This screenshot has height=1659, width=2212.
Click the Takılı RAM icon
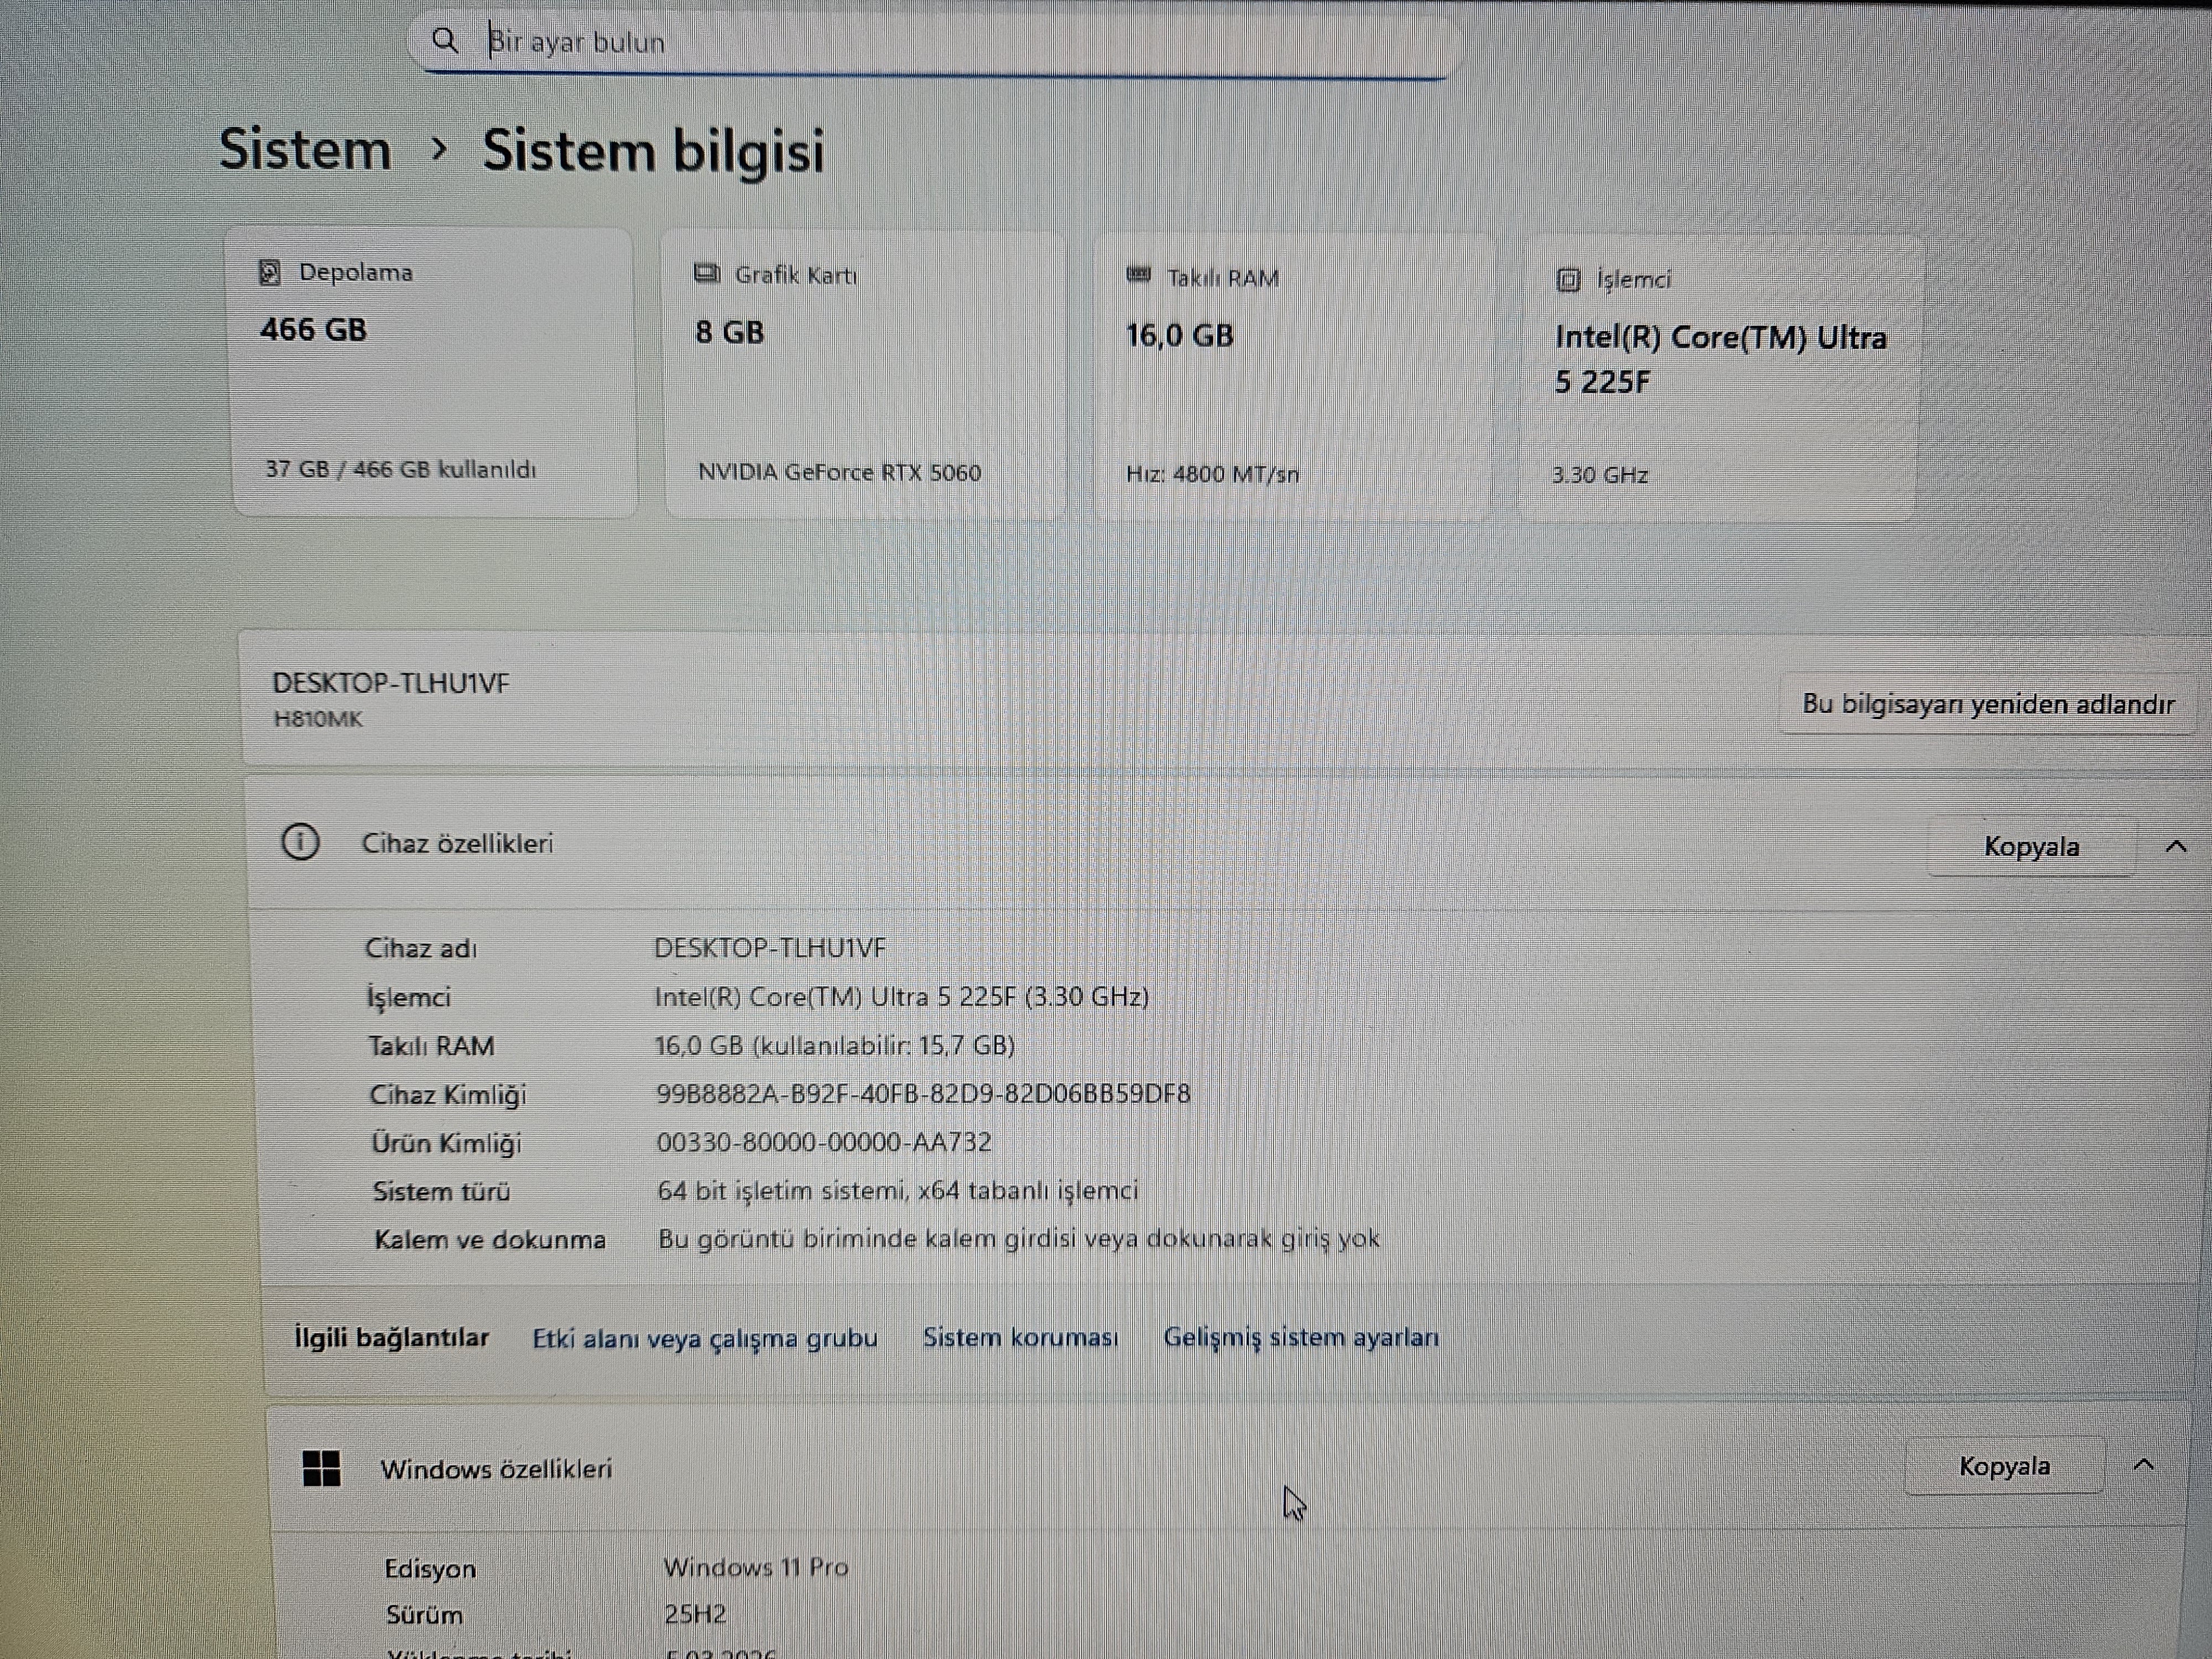pos(1138,275)
